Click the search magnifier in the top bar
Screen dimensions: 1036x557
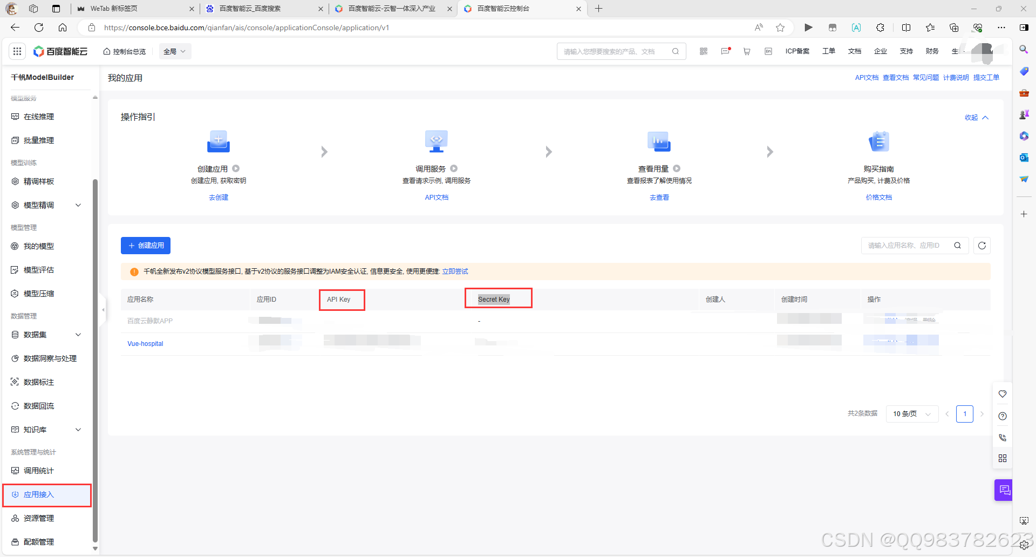pyautogui.click(x=676, y=51)
